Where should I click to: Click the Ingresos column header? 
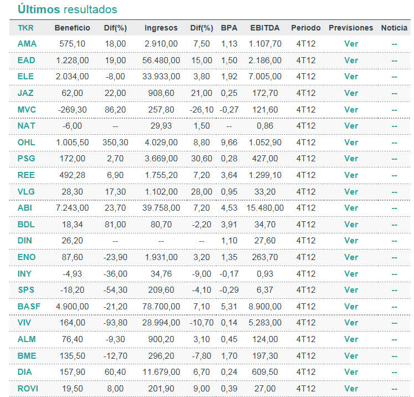pyautogui.click(x=161, y=28)
